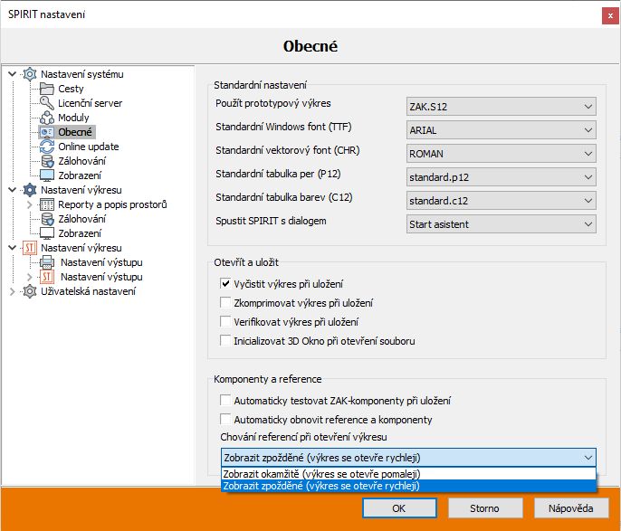Click the Reporty a popis prostorů icon
Screen dimensions: 621x531
point(47,204)
